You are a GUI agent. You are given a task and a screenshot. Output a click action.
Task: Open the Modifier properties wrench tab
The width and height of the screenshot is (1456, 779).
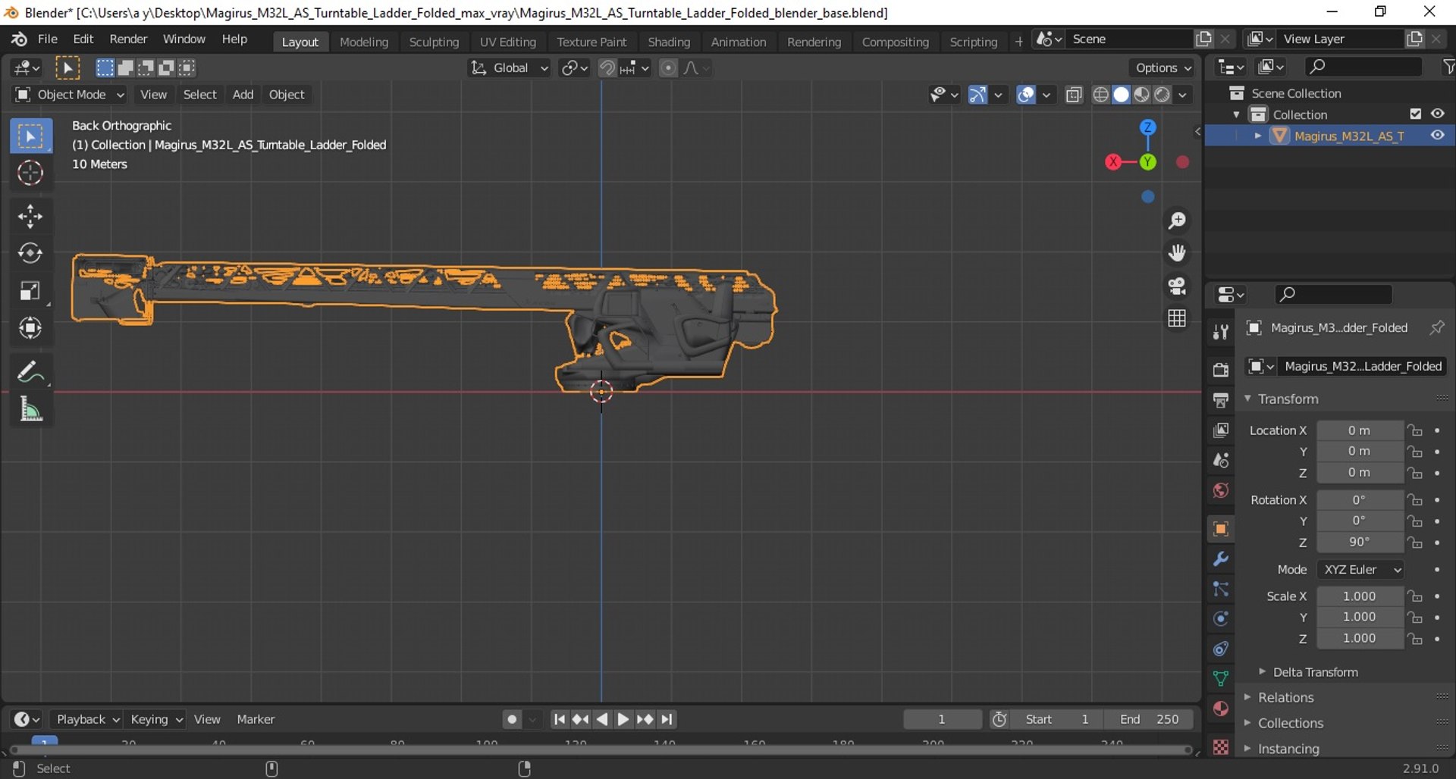(1220, 559)
